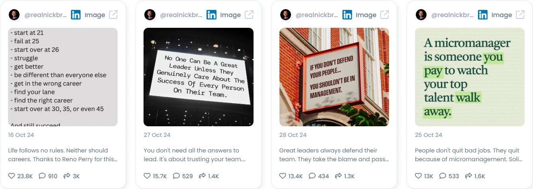Open external link icon on the 27 Oct card
Viewport: 533px width, 189px height.
pos(249,15)
